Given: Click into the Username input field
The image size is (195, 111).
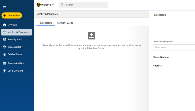Looking at the screenshot, I should 174,47.
